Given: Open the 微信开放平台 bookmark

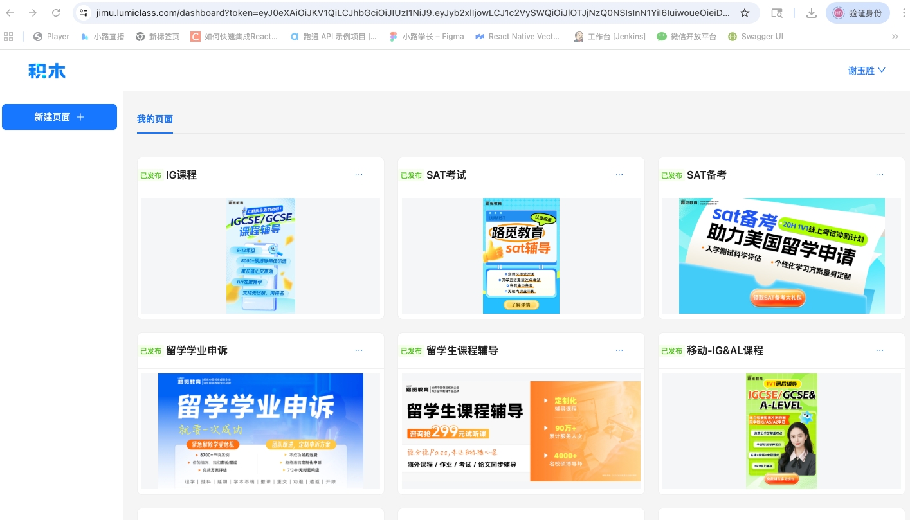Looking at the screenshot, I should pos(687,37).
